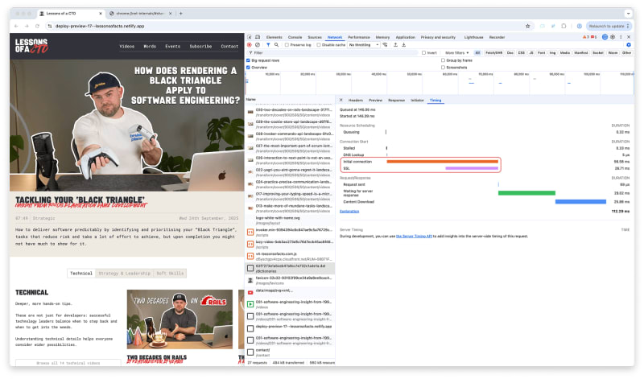Open the Headers tab of request
This screenshot has height=379, width=644.
pyautogui.click(x=356, y=100)
